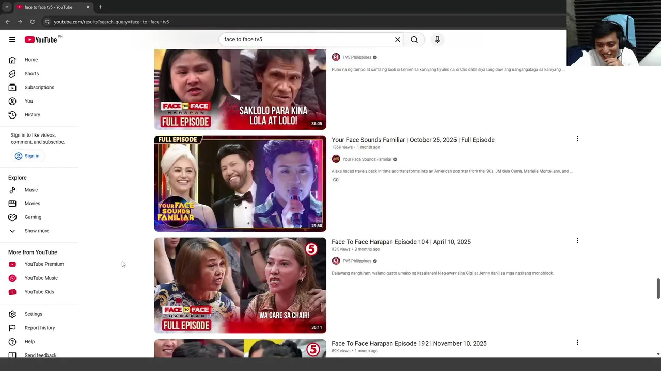Open the hamburger guide menu
Image resolution: width=661 pixels, height=371 pixels.
[12, 40]
